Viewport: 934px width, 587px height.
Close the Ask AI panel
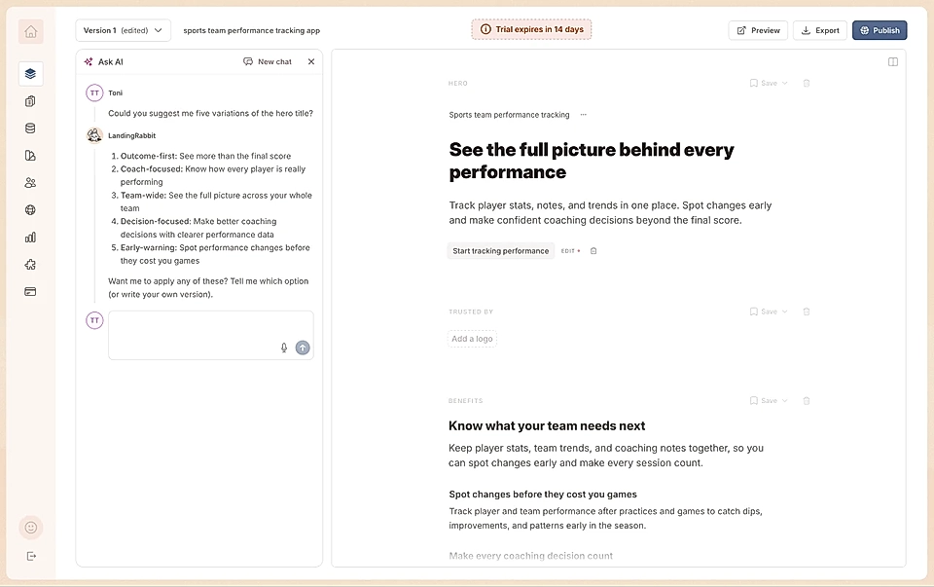[311, 61]
